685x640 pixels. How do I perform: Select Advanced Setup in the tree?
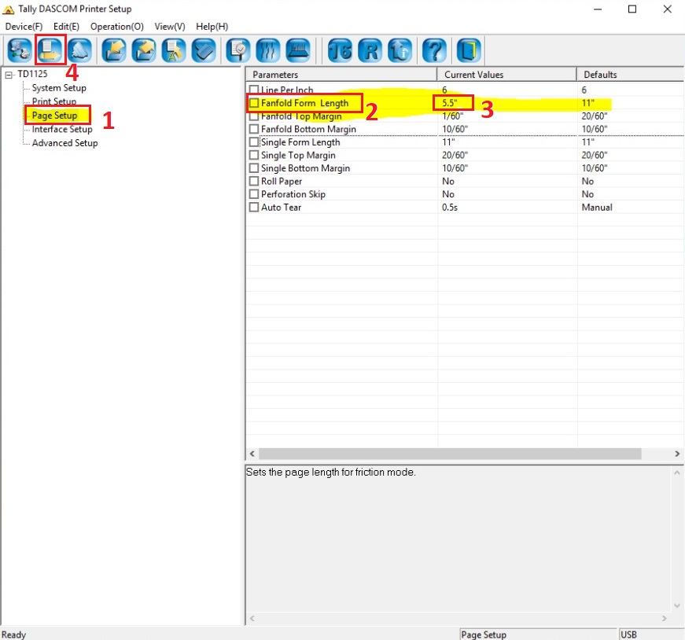click(64, 143)
